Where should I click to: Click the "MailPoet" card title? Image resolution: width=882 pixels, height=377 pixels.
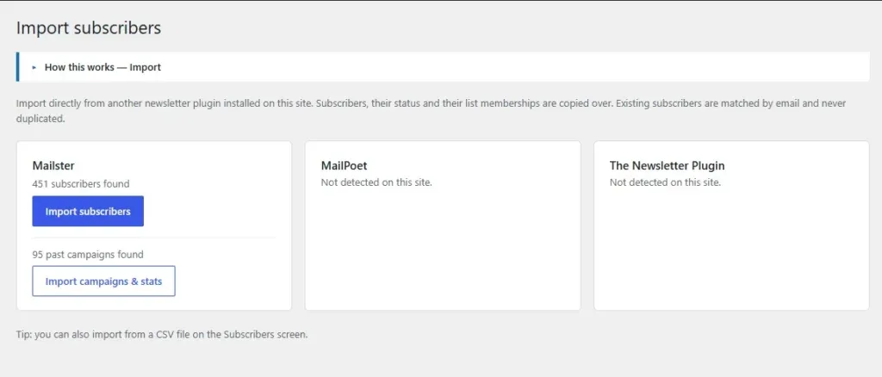pos(344,166)
